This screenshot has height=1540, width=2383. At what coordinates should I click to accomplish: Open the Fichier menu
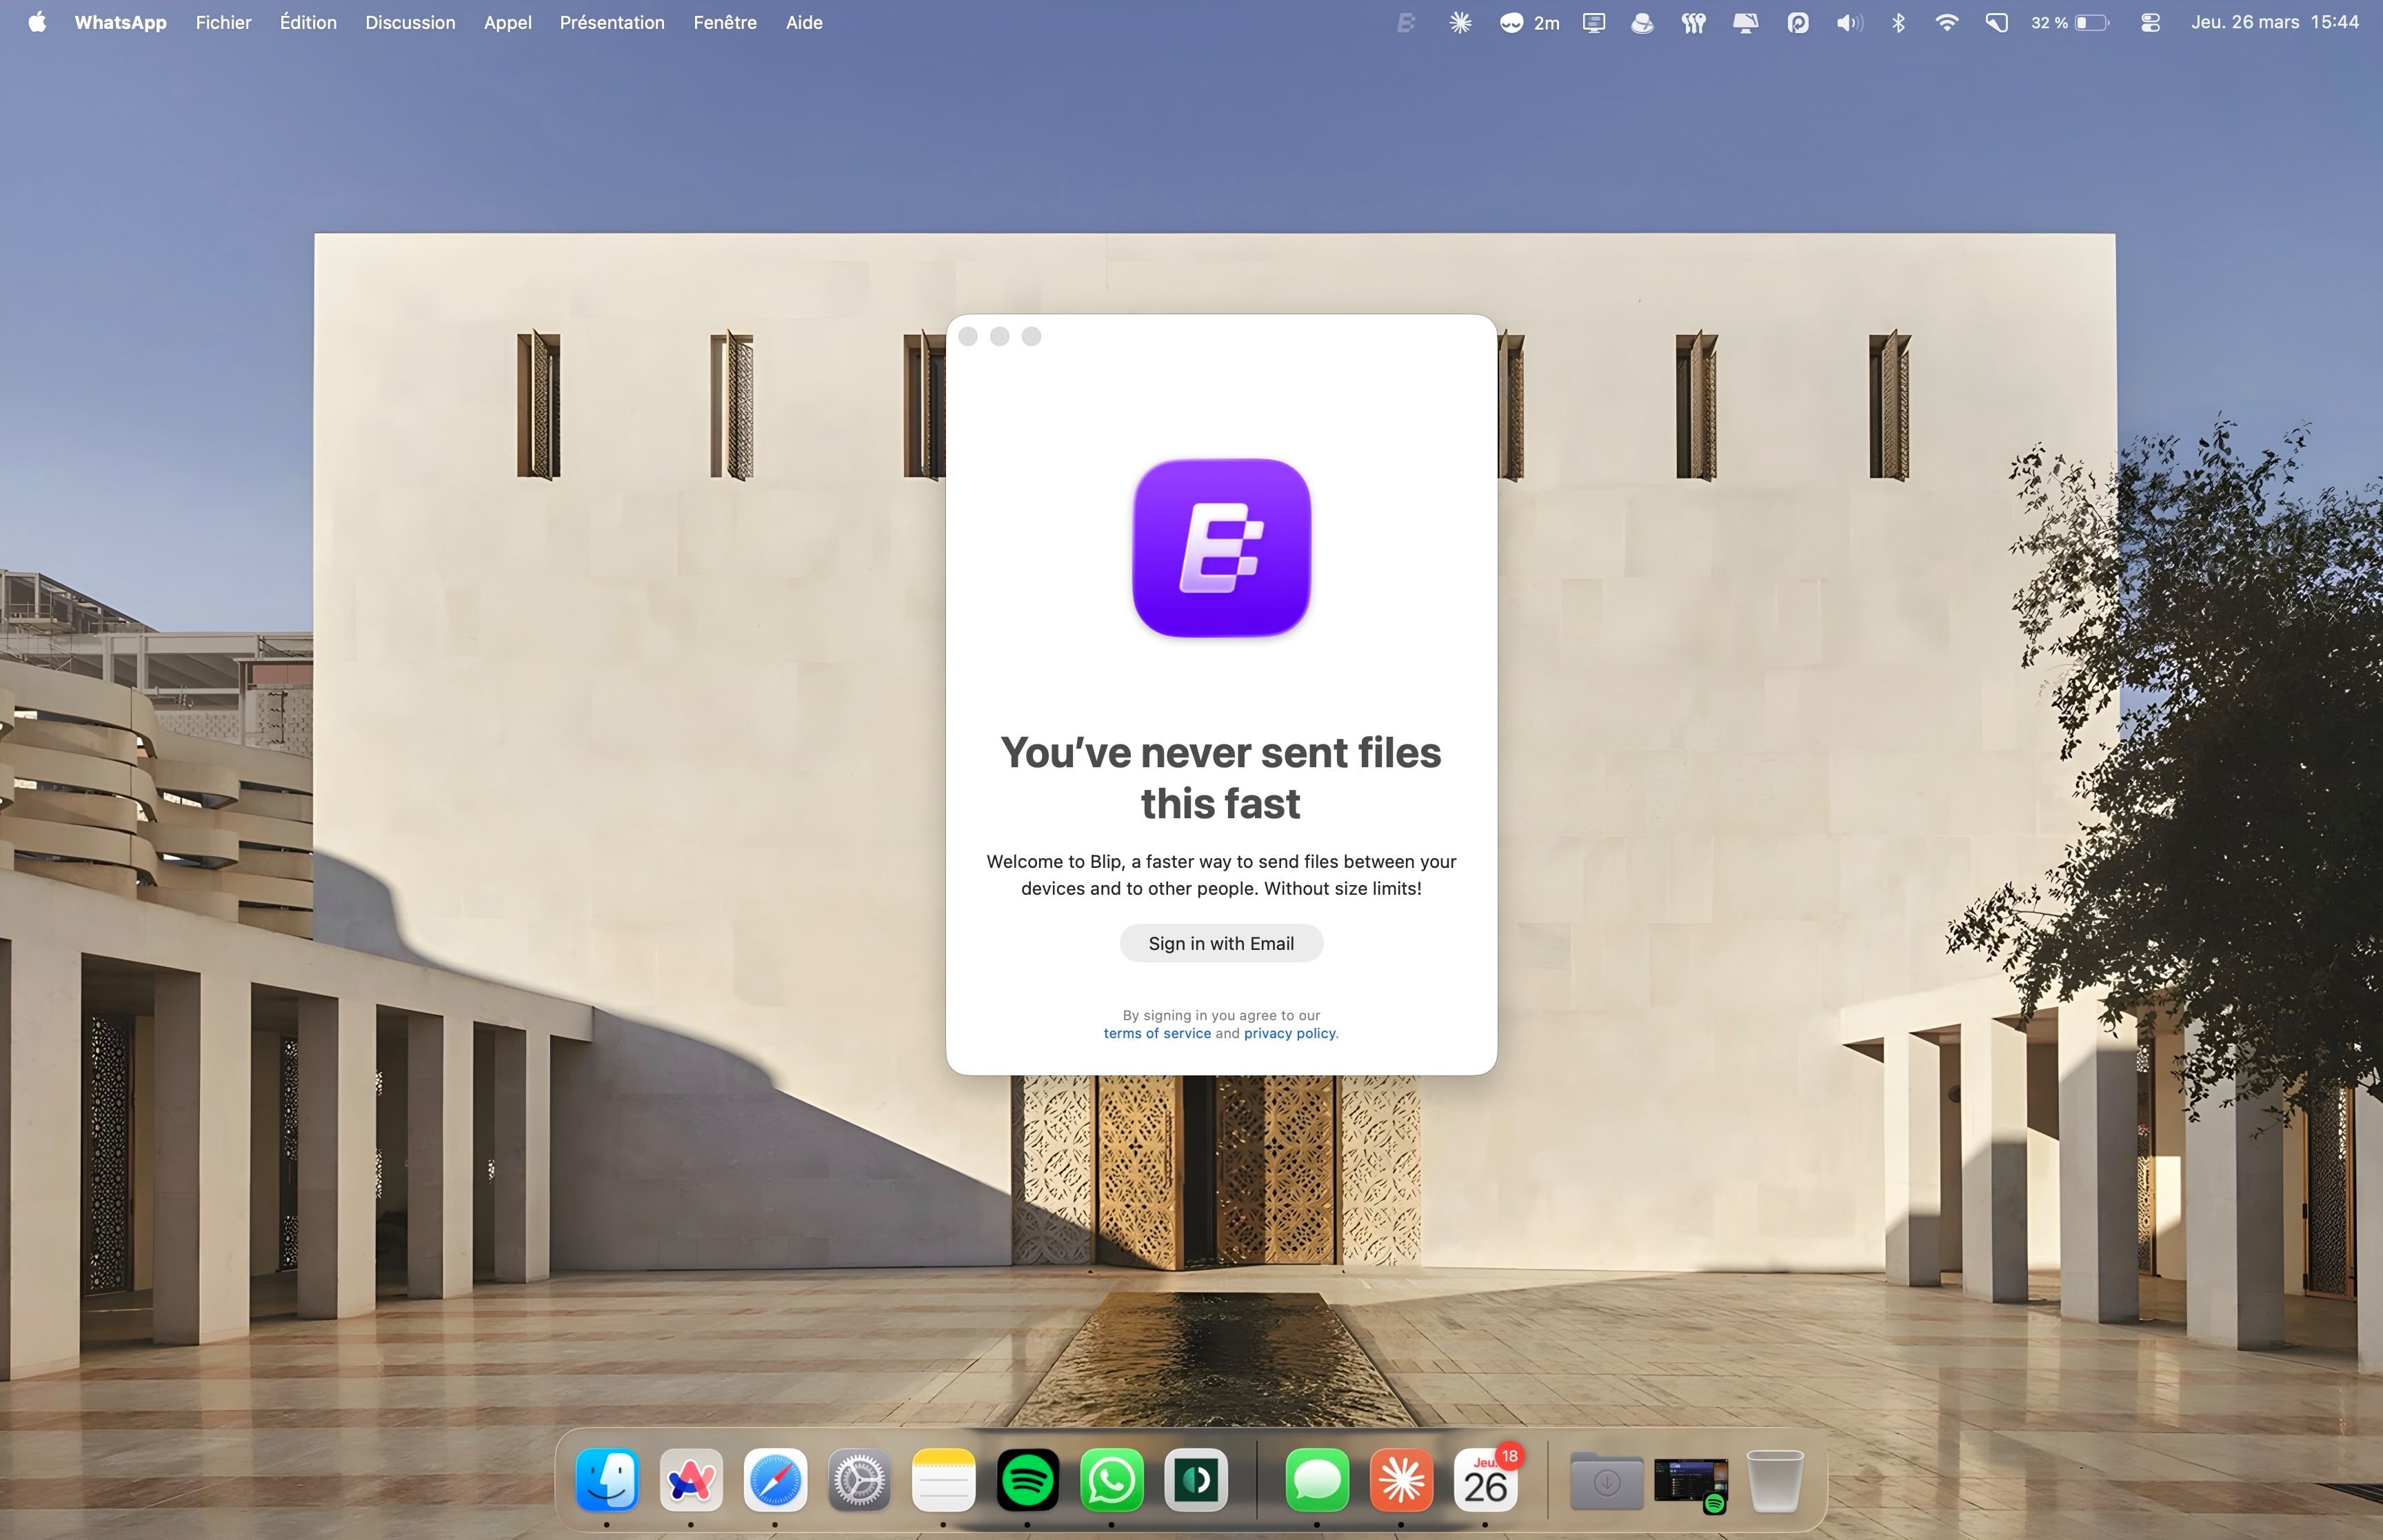[223, 22]
